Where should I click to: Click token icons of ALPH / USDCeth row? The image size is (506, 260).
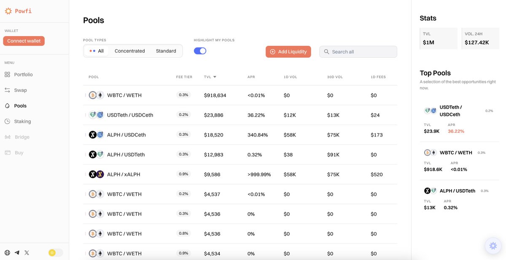pyautogui.click(x=96, y=135)
